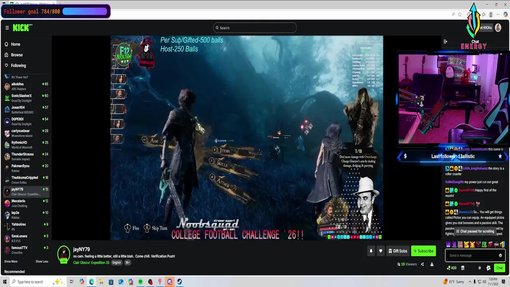Click Chat paused for scrolling banner
510x287 pixels.
click(x=475, y=231)
